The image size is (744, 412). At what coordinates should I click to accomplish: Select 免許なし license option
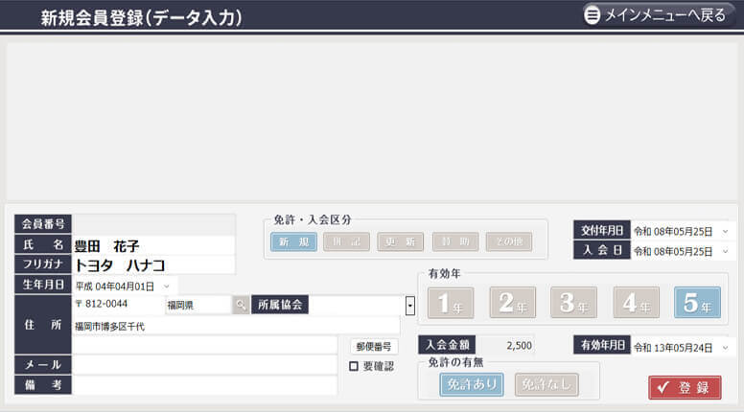click(546, 384)
